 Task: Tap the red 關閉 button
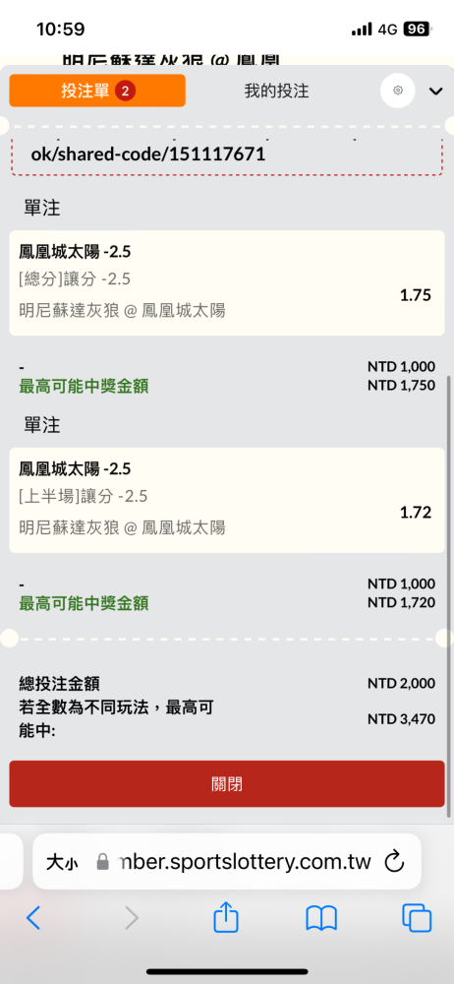tap(227, 784)
